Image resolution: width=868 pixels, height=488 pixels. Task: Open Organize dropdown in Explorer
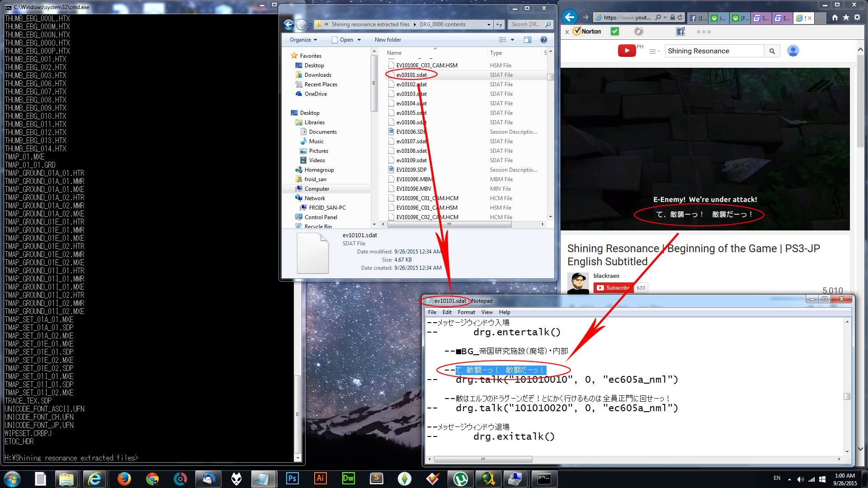pos(303,40)
